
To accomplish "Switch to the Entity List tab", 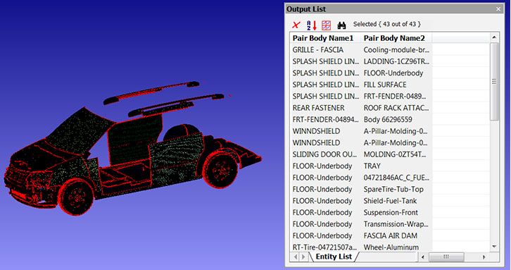I will click(334, 257).
